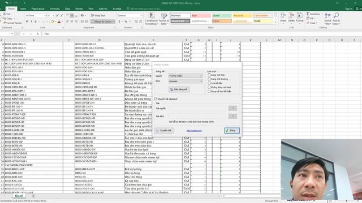Apply the 'Neutral' yellow cell style
Screen dimensions: 362x203
click(242, 15)
